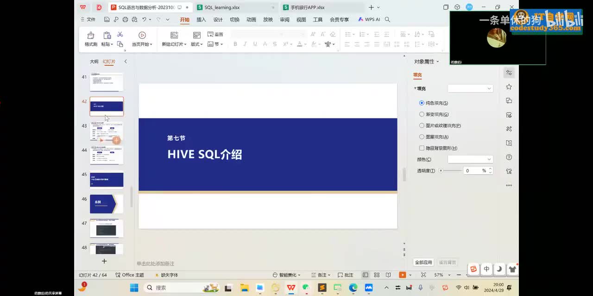This screenshot has height=296, width=593.
Task: Switch to the Outline (大纲) panel tab
Action: [x=94, y=62]
